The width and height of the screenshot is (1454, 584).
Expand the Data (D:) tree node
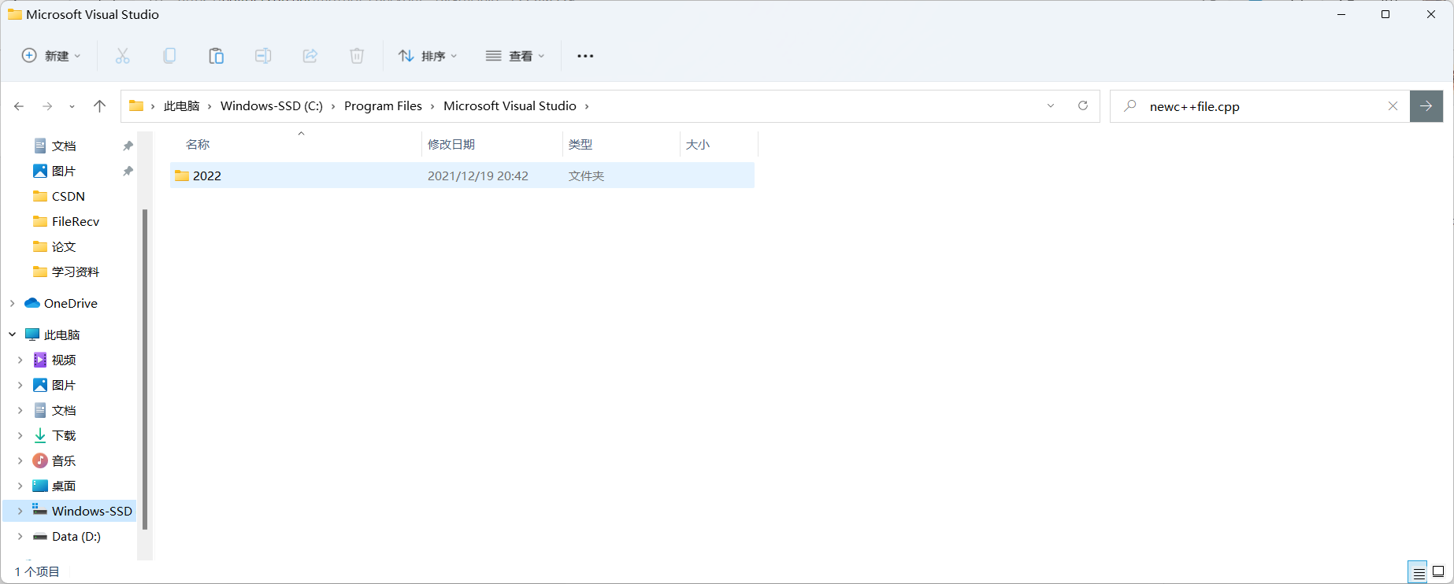click(20, 537)
